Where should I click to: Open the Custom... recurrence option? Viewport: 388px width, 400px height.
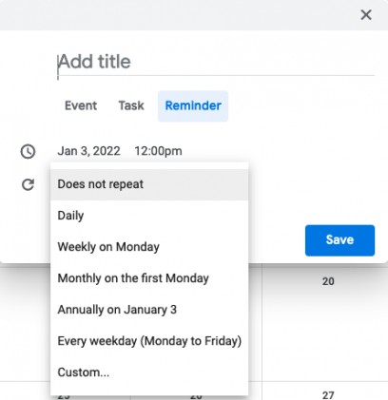[x=149, y=372]
